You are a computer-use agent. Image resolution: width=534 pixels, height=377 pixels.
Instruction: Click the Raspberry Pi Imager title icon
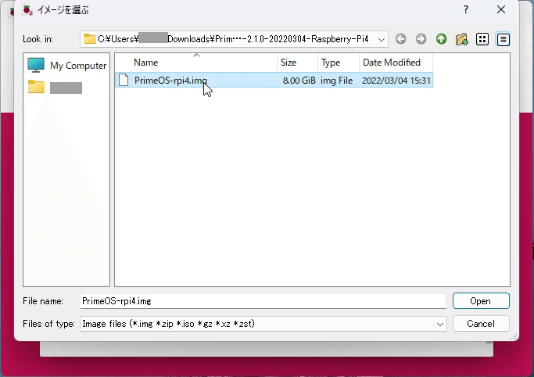pos(27,10)
